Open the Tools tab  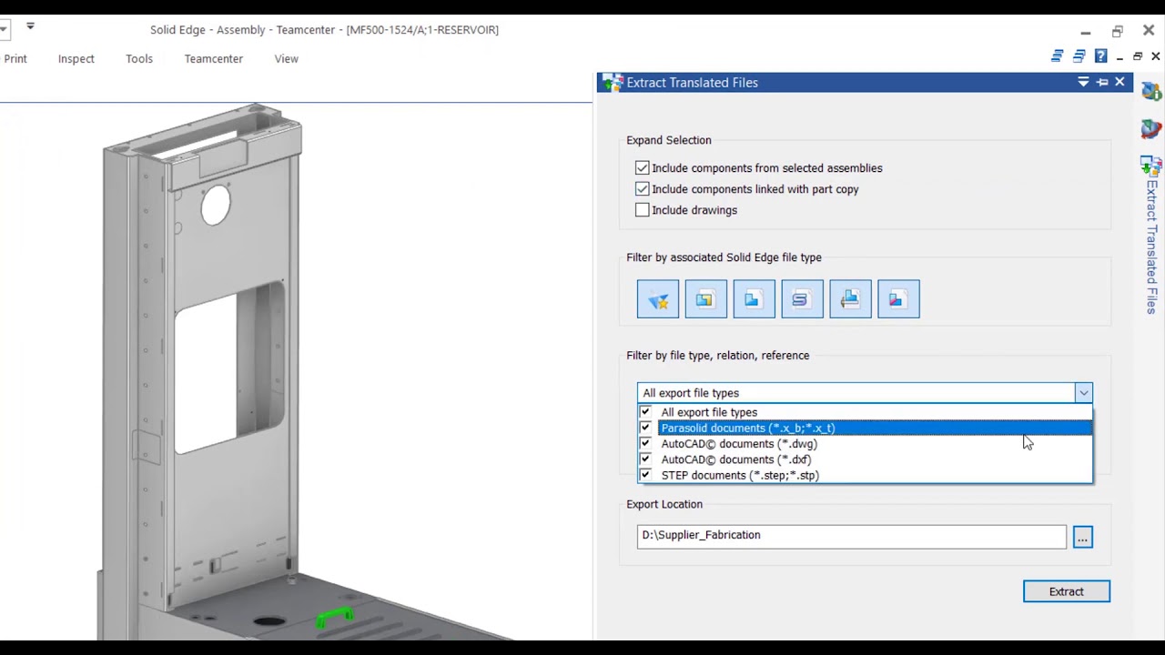coord(139,59)
